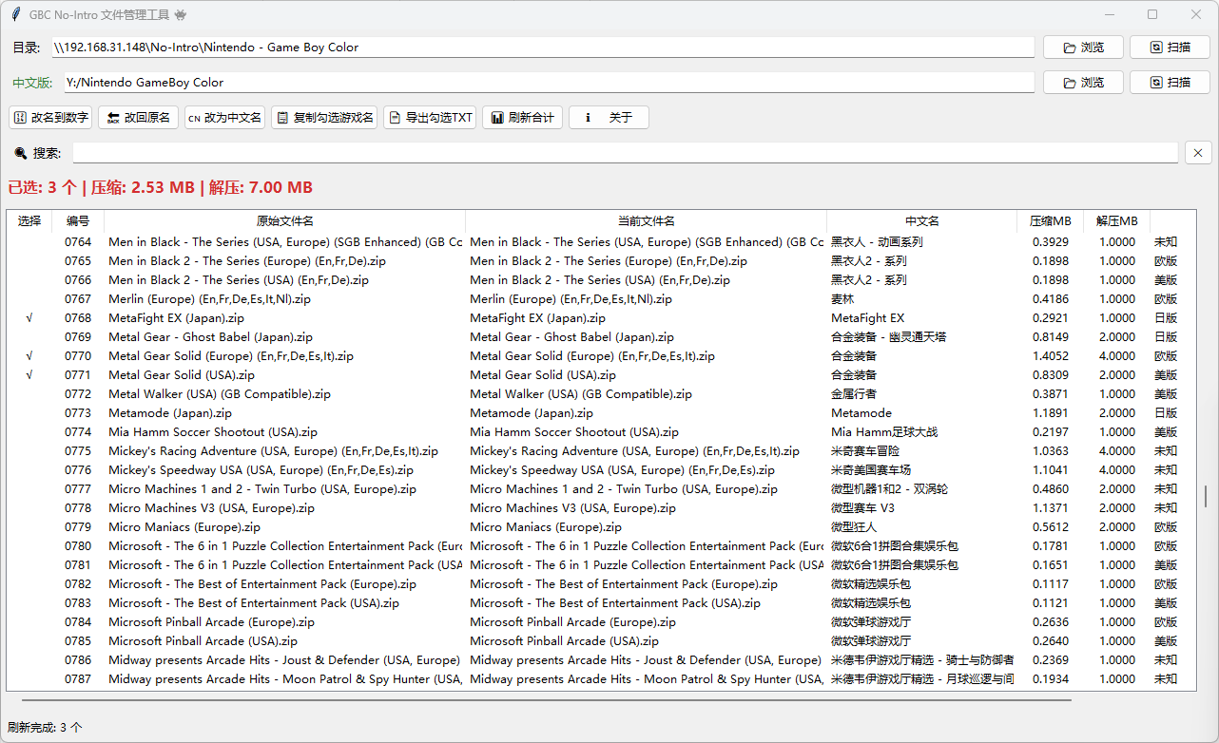The width and height of the screenshot is (1219, 743).
Task: Click Chinese name 米德韦伊游戏厅精选 - 骑士与防御者
Action: [x=922, y=660]
